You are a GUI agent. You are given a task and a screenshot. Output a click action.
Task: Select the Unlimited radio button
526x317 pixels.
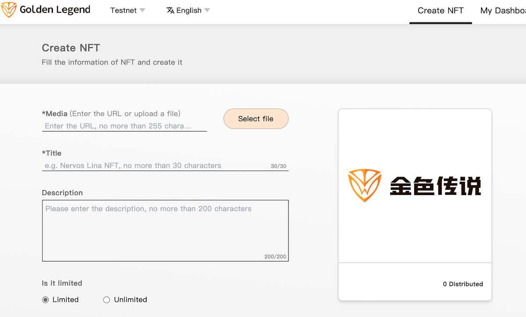click(107, 300)
